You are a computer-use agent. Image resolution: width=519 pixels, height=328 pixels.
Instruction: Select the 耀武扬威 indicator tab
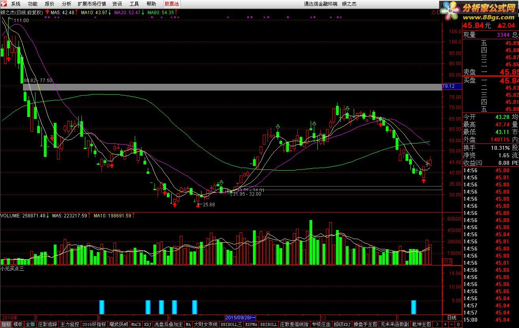119,324
